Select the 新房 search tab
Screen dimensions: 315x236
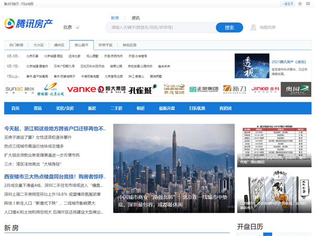114,18
